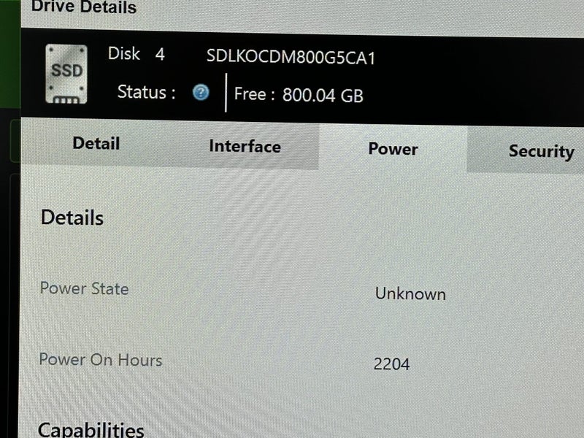
Task: Switch to the Detail tab
Action: (x=96, y=143)
